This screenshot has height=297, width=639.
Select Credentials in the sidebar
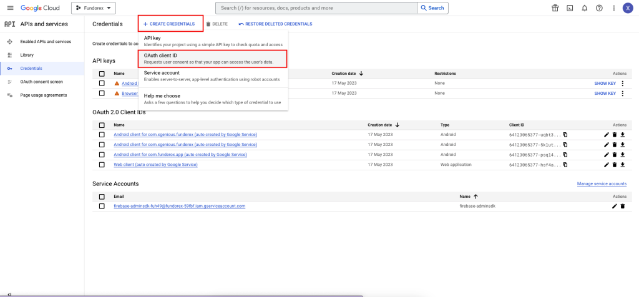(x=42, y=69)
